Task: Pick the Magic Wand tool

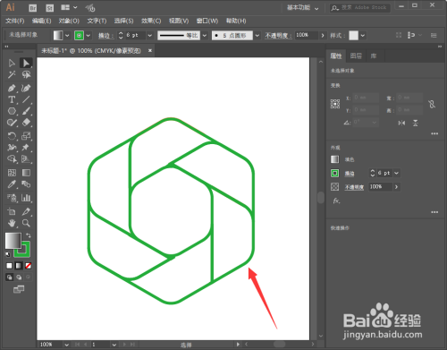Action: click(x=12, y=74)
